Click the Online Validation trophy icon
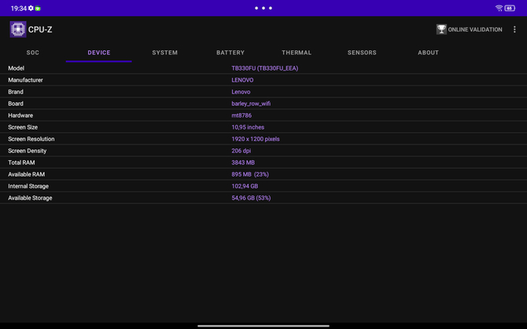The height and width of the screenshot is (329, 527). (x=441, y=30)
